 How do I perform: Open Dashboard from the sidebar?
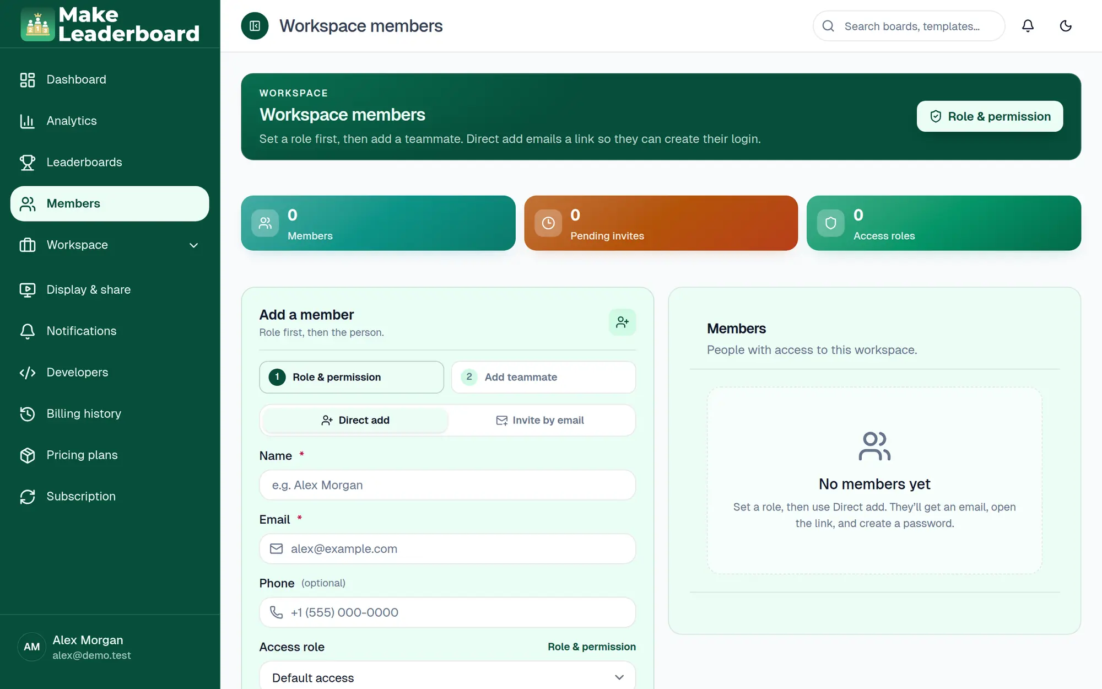(110, 79)
